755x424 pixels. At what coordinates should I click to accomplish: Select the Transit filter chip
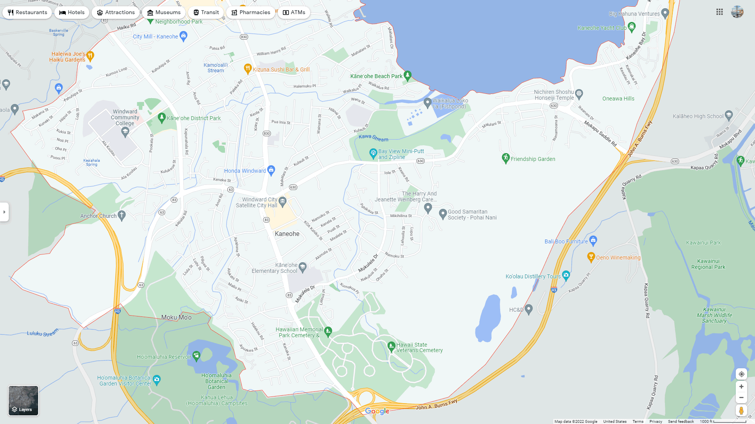tap(206, 13)
